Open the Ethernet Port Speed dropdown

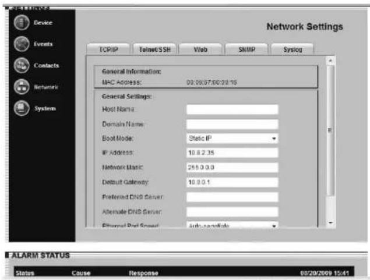(232, 225)
